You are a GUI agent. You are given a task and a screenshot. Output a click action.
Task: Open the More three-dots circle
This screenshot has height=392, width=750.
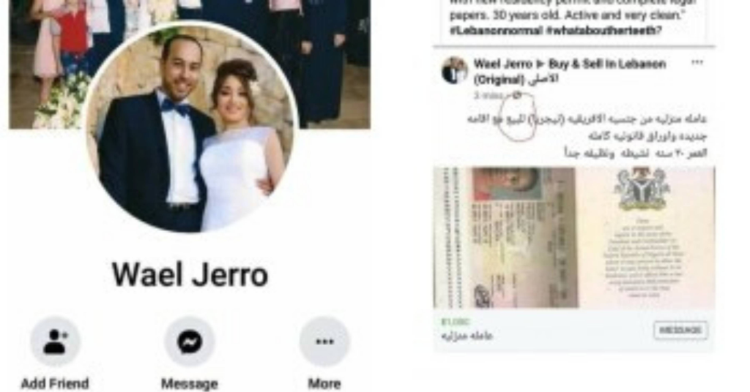(x=324, y=342)
